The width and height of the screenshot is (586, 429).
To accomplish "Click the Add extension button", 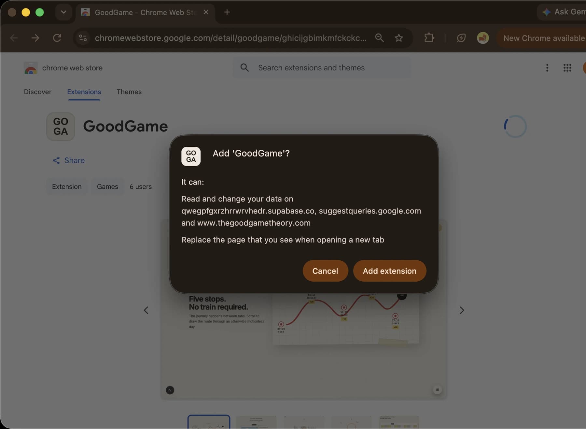I will (389, 271).
